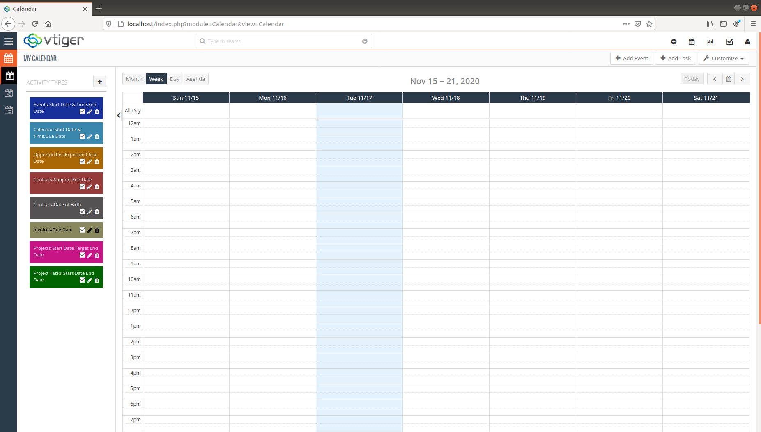Toggle the Events-Start Date activity type checkbox

[82, 112]
